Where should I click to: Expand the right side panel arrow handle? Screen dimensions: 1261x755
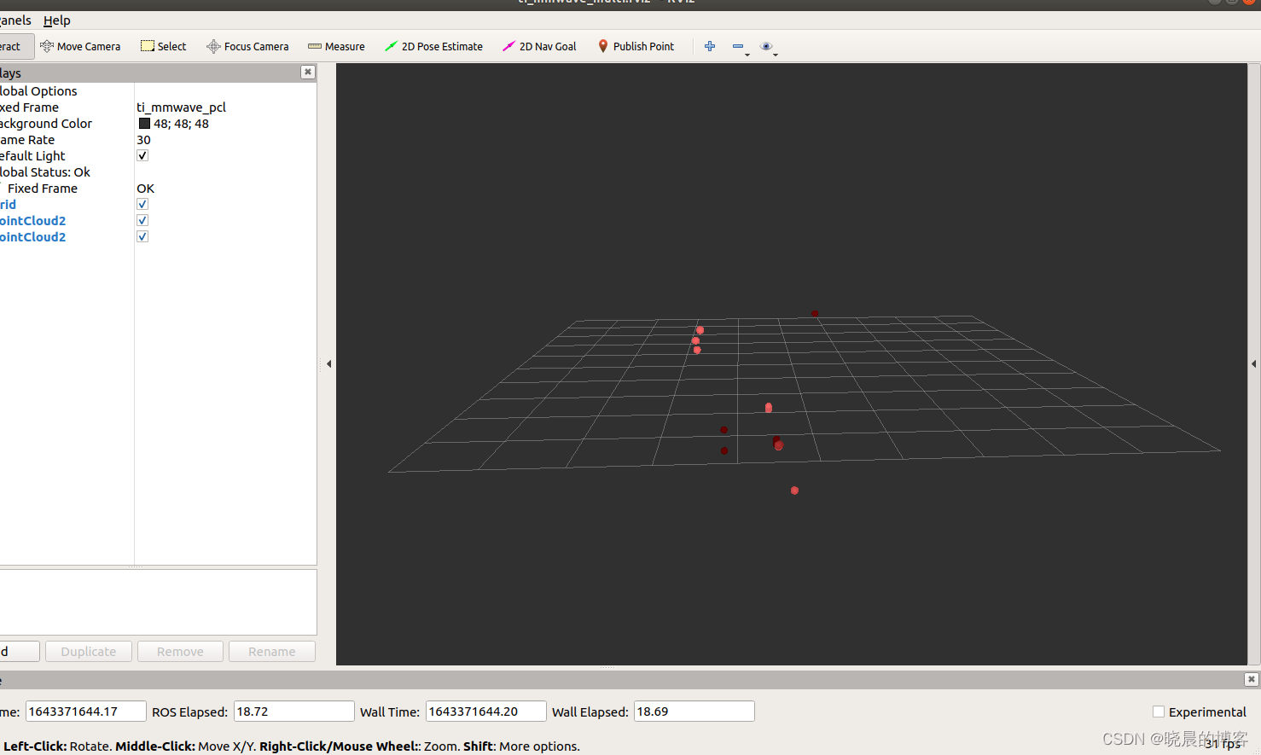[1253, 364]
